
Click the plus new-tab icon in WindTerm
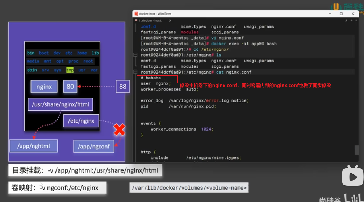coord(351,21)
